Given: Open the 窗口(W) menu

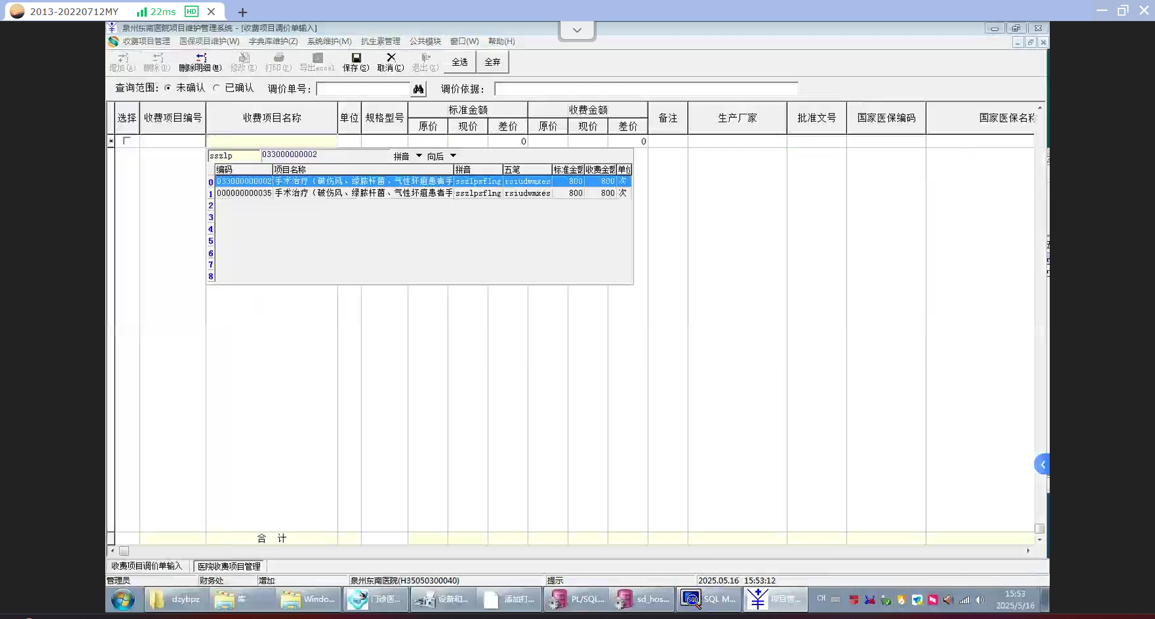Looking at the screenshot, I should (464, 42).
